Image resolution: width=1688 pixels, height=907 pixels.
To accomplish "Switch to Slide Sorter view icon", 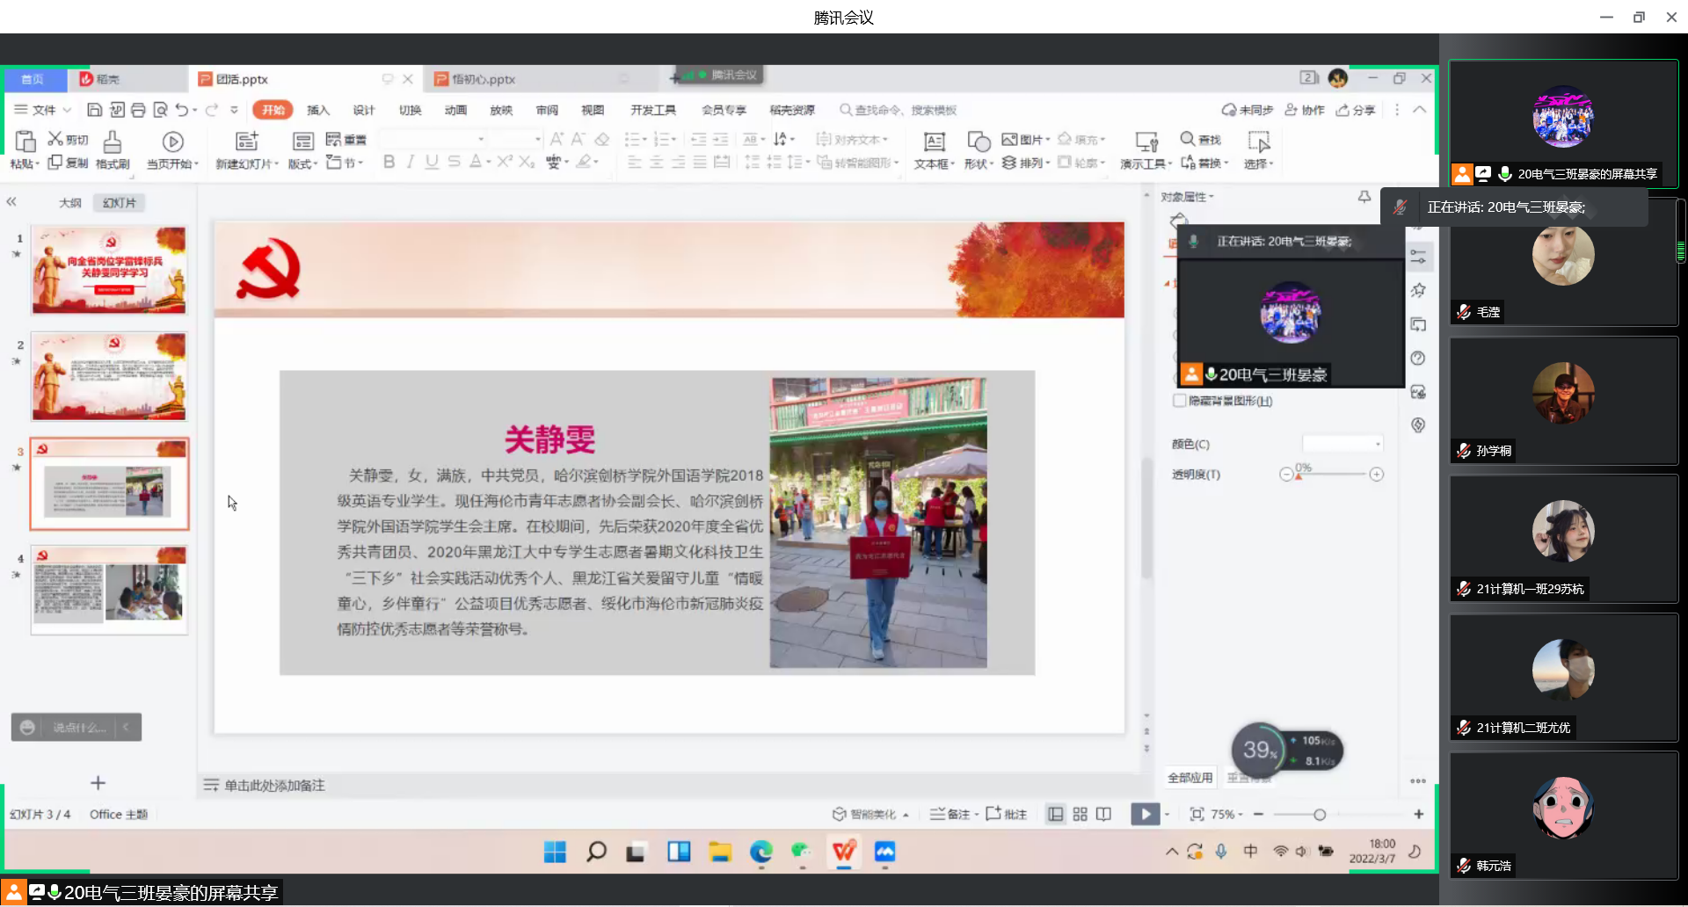I will pos(1080,814).
